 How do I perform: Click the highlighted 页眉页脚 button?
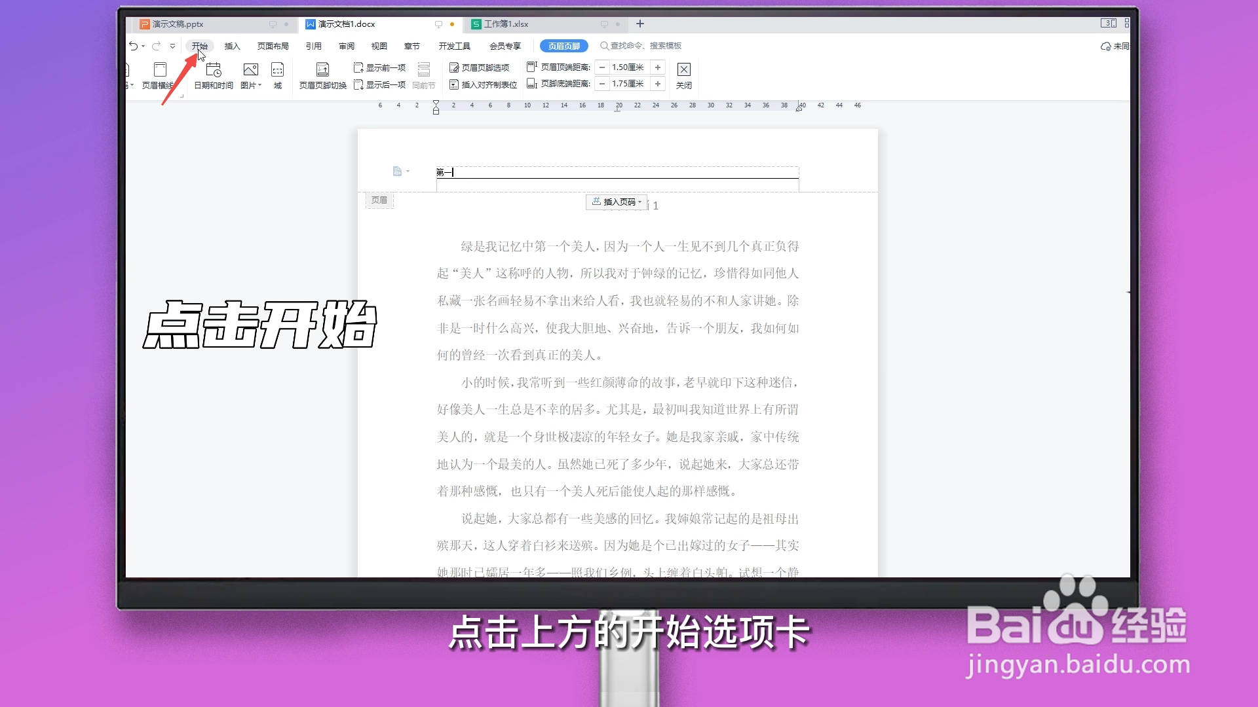tap(563, 46)
